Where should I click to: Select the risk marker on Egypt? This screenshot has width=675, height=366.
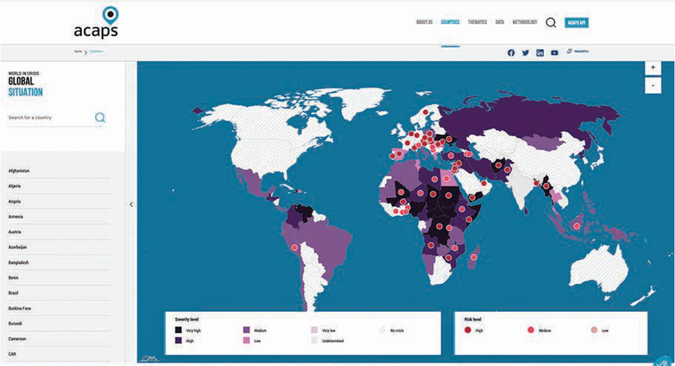coord(446,178)
